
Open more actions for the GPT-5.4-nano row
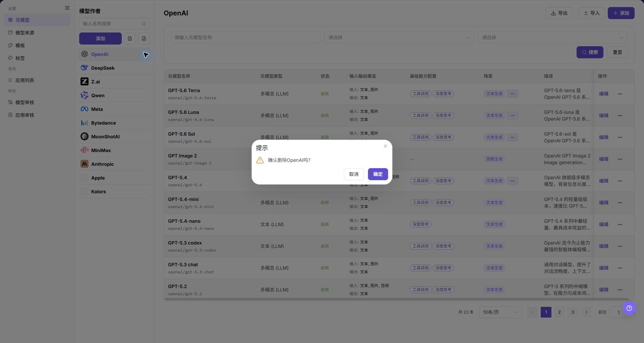click(x=620, y=224)
